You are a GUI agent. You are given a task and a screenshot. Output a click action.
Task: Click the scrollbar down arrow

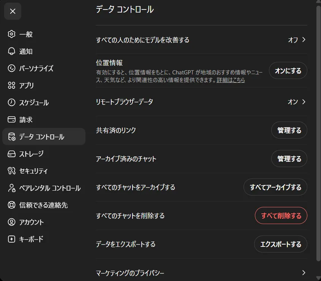(319, 278)
